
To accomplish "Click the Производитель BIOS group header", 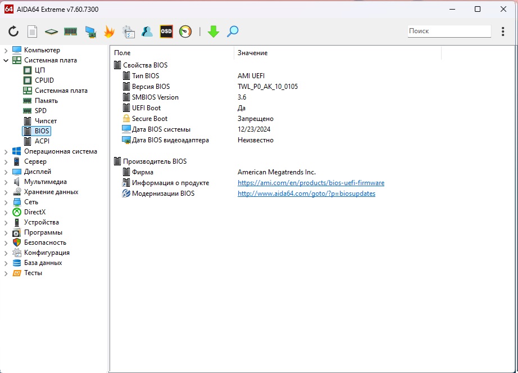I will tap(155, 161).
